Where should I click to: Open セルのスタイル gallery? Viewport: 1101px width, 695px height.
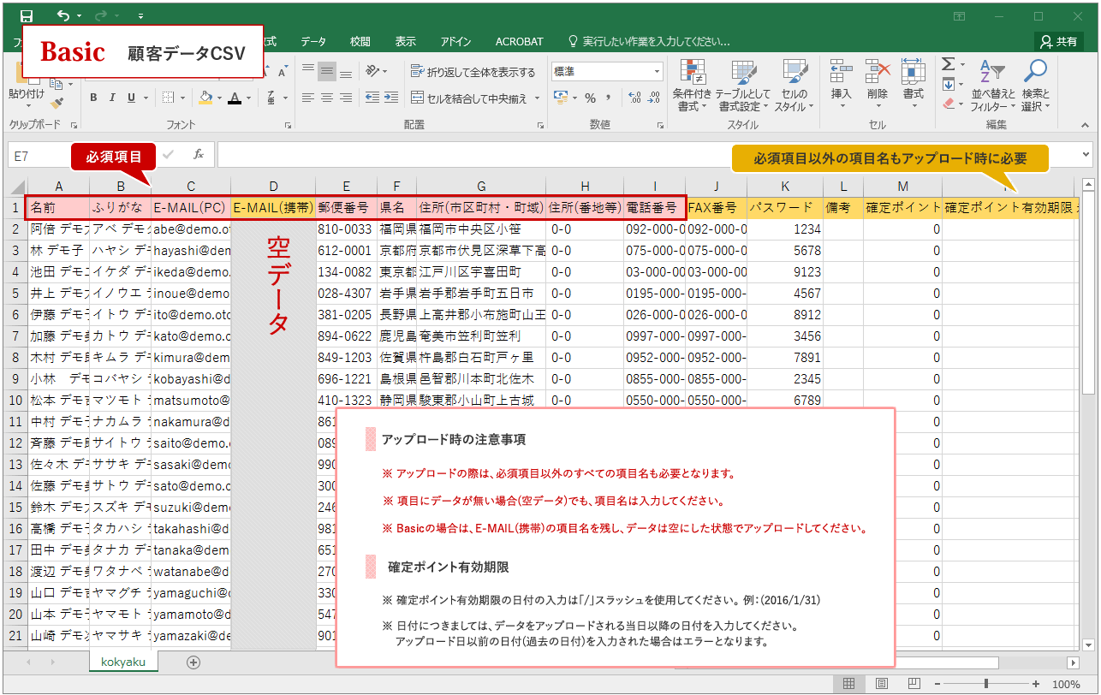[x=795, y=86]
